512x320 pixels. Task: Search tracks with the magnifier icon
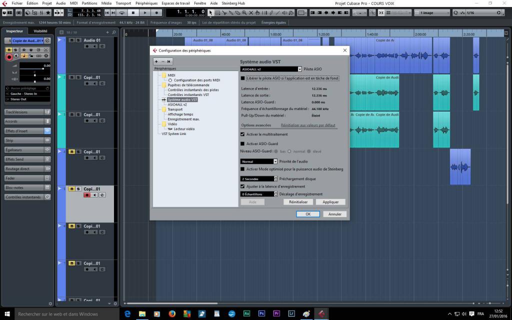114,32
